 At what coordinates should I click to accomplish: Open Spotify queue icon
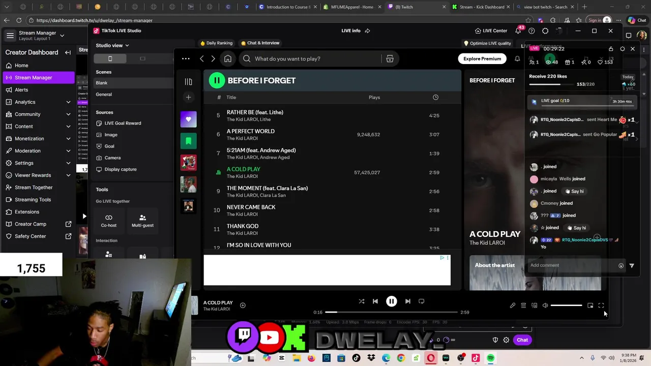(523, 306)
